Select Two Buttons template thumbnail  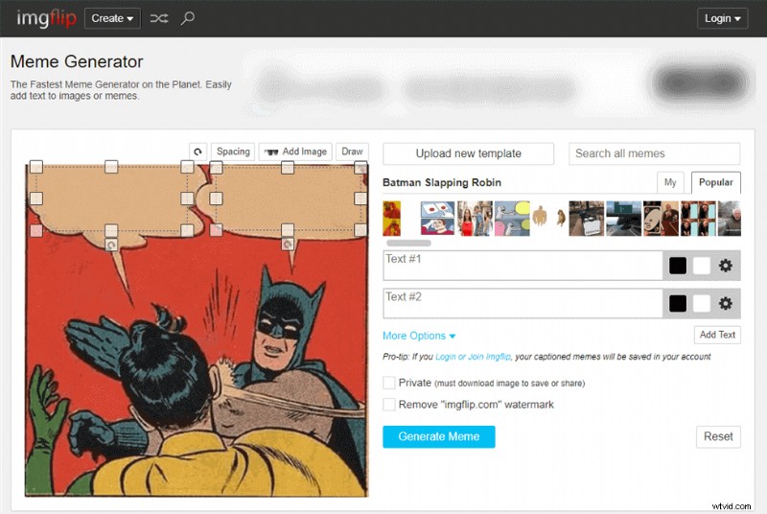[x=437, y=218]
